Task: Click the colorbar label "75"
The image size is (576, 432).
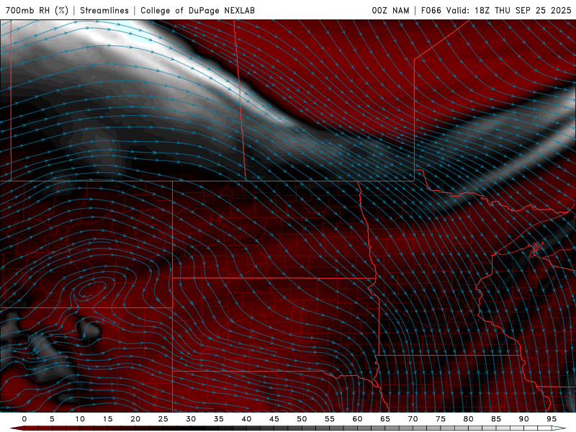Action: 441,419
